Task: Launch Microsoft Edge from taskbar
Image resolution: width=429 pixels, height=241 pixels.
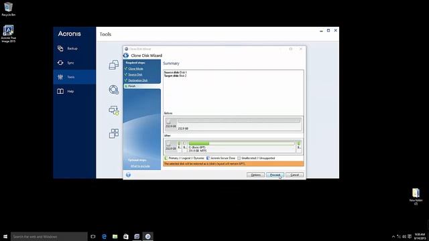Action: point(104,236)
